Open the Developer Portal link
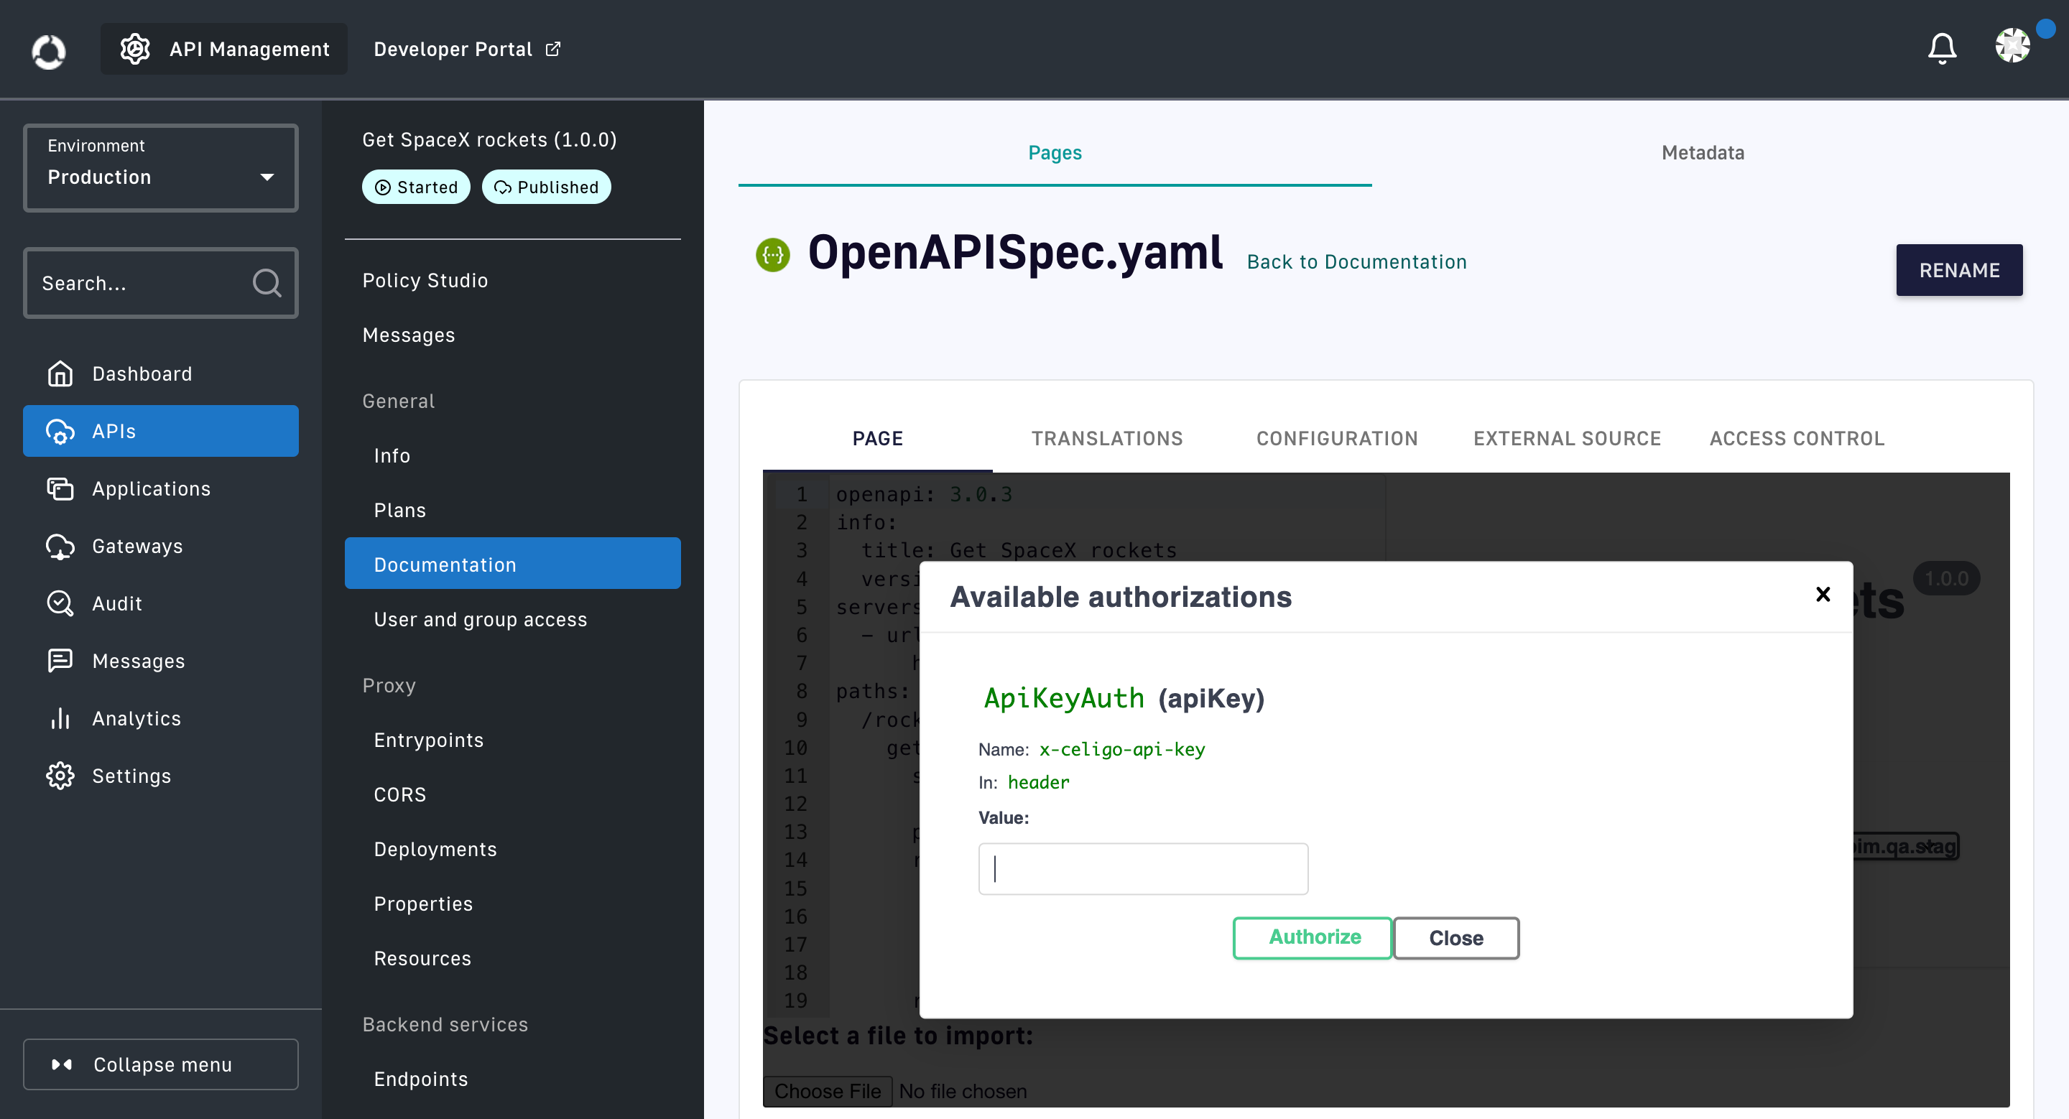Viewport: 2069px width, 1119px height. pos(467,49)
